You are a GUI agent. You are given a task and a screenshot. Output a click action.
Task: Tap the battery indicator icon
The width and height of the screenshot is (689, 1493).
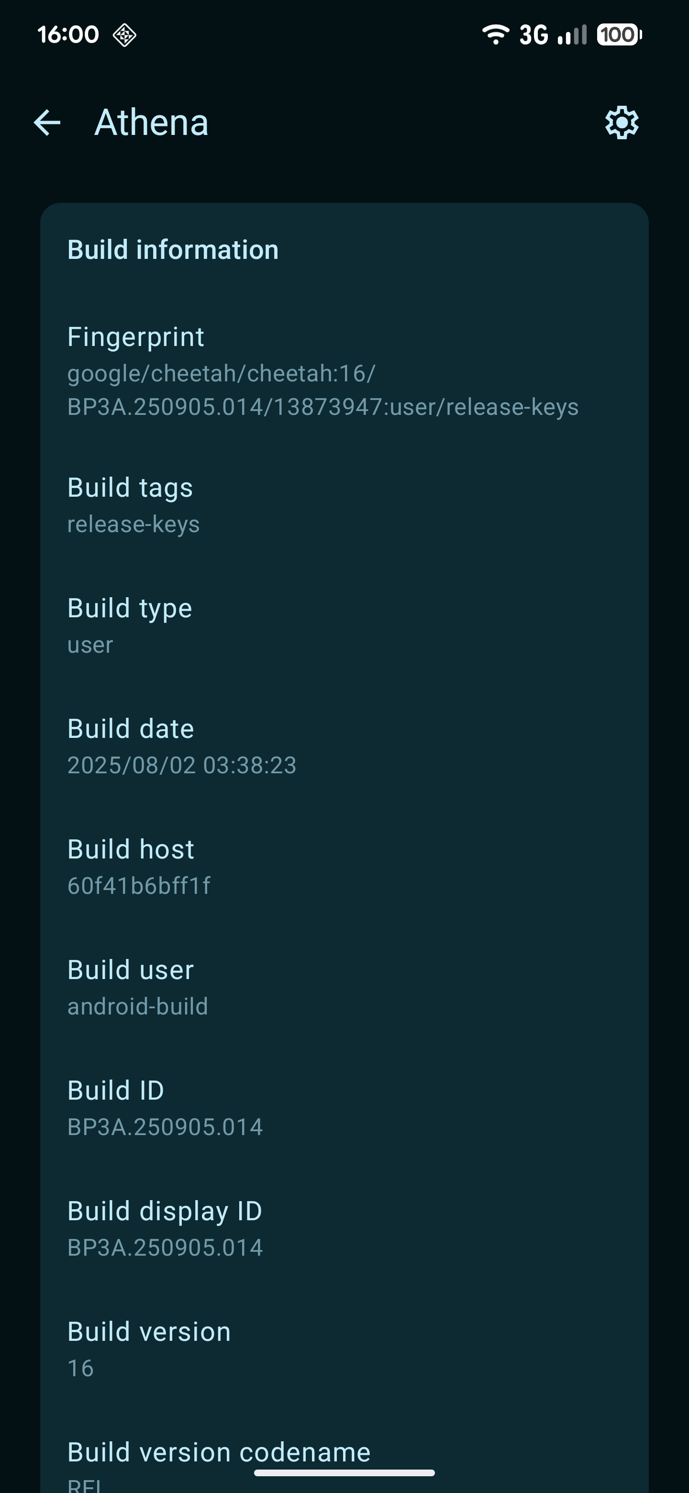(x=619, y=35)
